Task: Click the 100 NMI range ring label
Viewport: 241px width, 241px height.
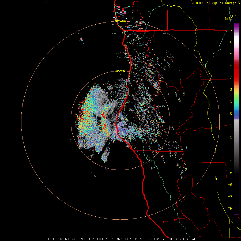Action: 120,21
